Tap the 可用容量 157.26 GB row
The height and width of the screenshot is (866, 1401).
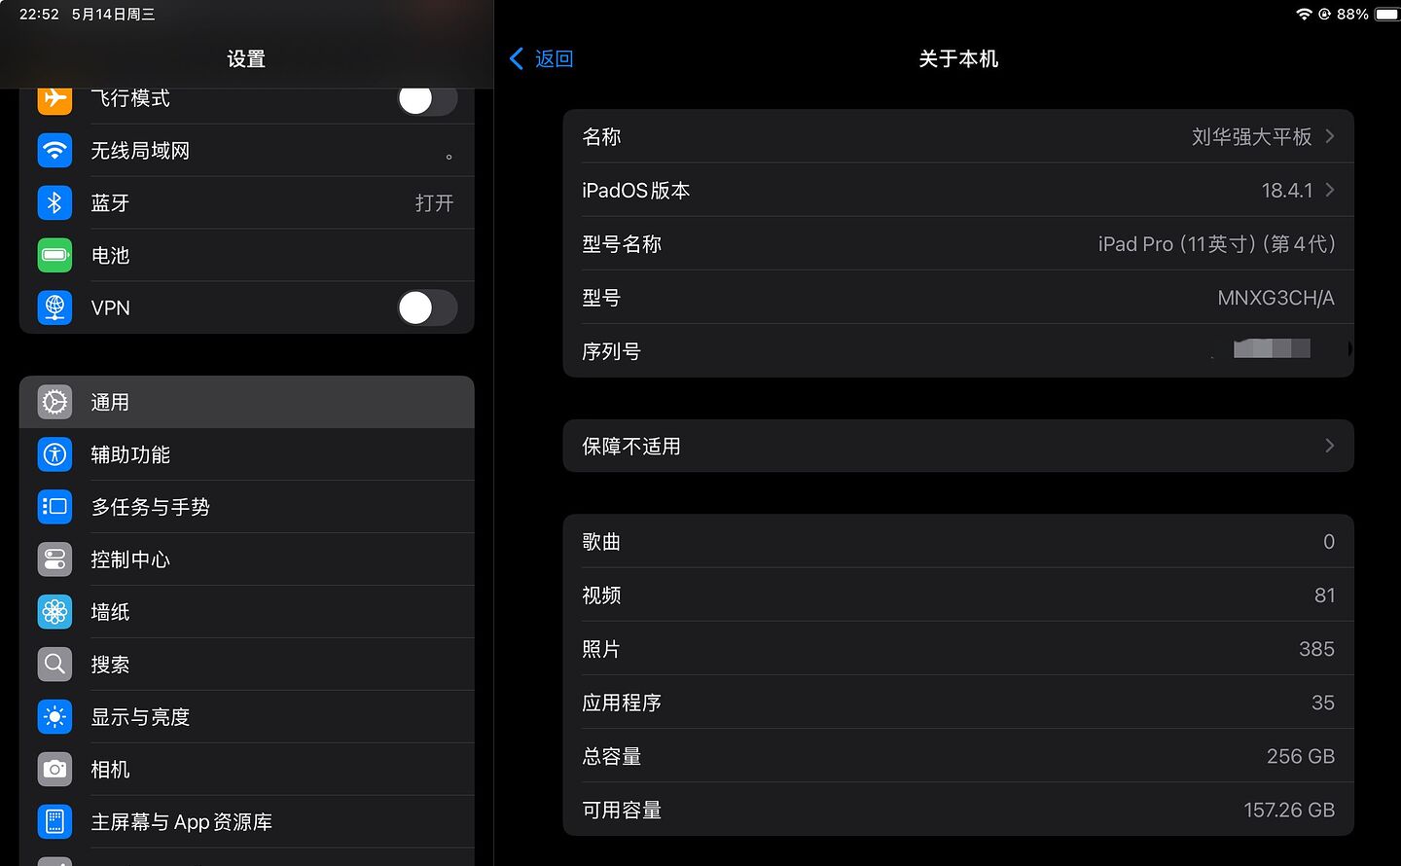(958, 809)
